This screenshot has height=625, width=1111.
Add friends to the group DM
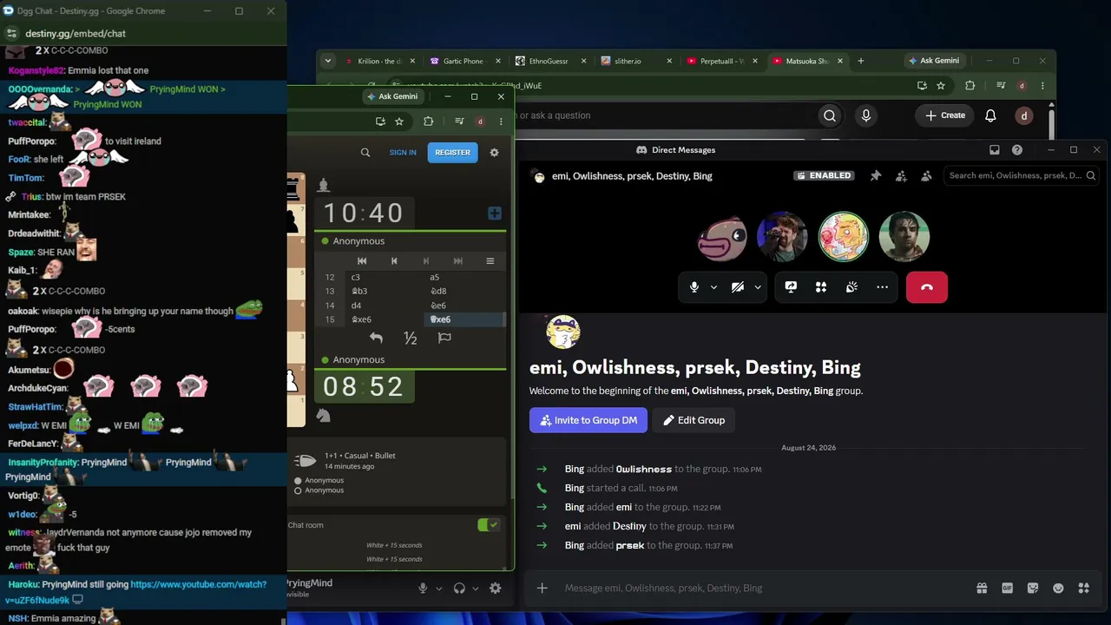click(901, 175)
